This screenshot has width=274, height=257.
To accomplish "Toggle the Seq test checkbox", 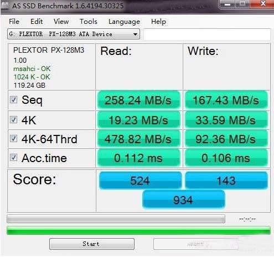I will coord(14,100).
